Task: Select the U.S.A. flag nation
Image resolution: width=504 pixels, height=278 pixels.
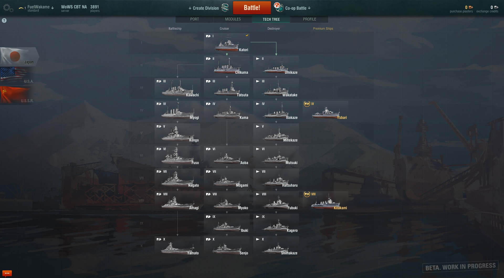Action: (x=17, y=76)
